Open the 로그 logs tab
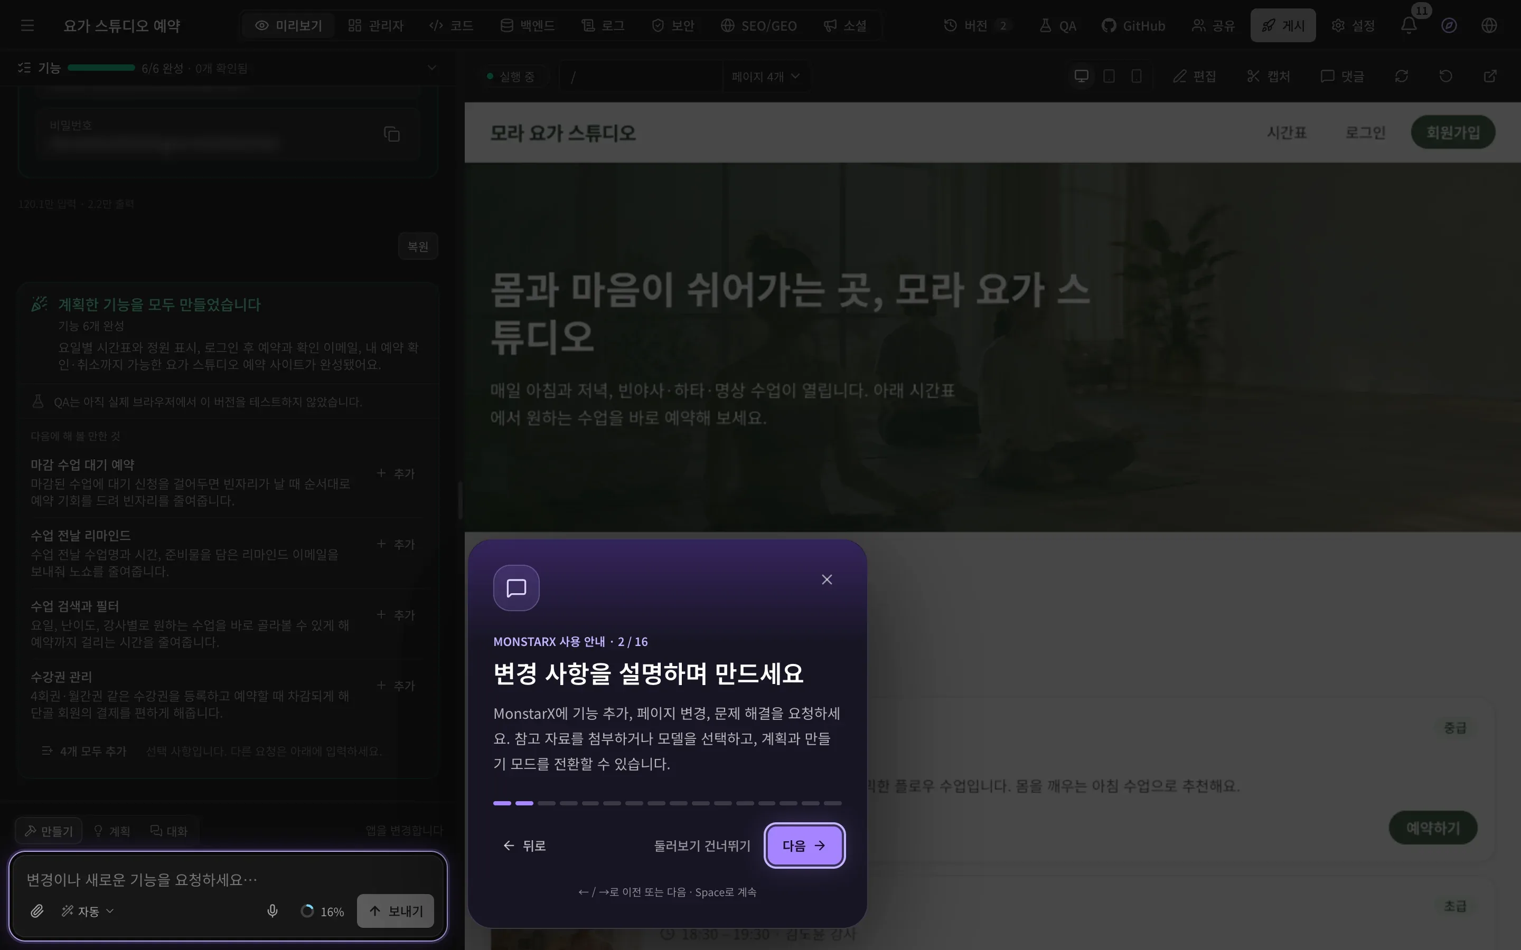 (x=603, y=25)
